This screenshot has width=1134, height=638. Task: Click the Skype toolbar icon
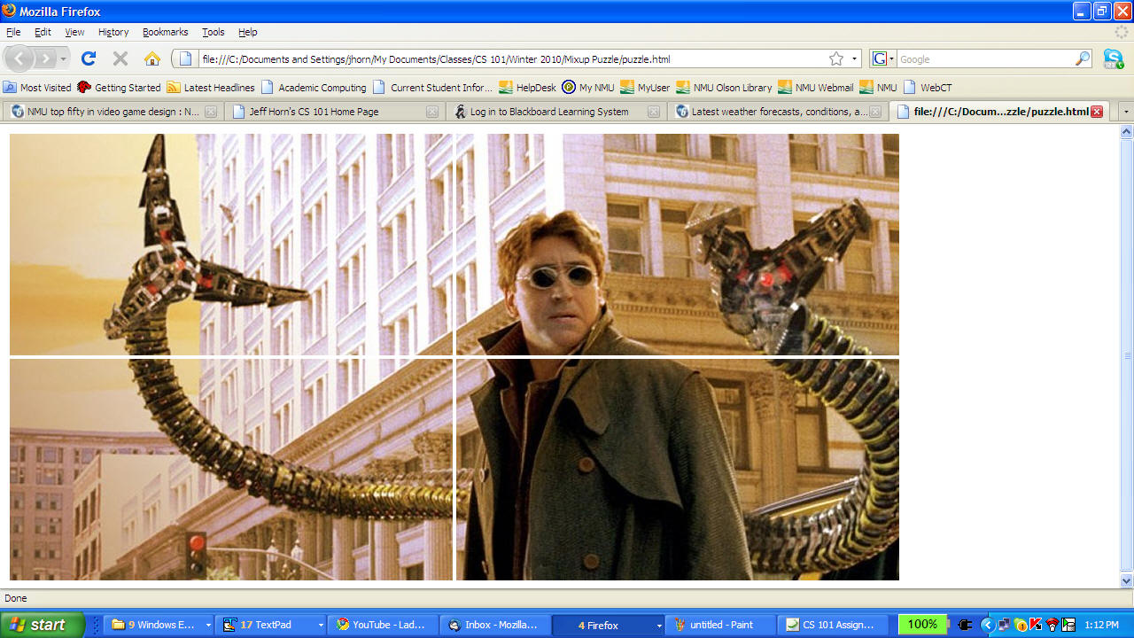pos(1114,59)
